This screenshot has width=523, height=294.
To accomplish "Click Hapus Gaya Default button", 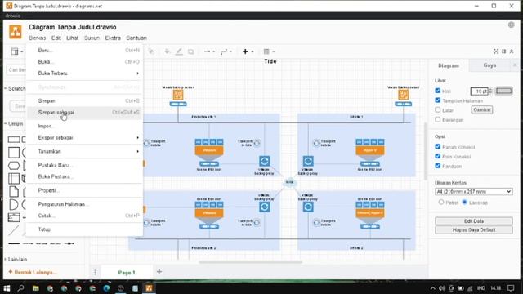I will [474, 230].
